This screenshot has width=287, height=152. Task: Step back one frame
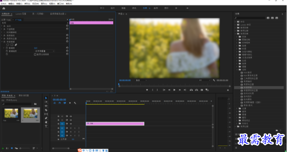[x=169, y=90]
